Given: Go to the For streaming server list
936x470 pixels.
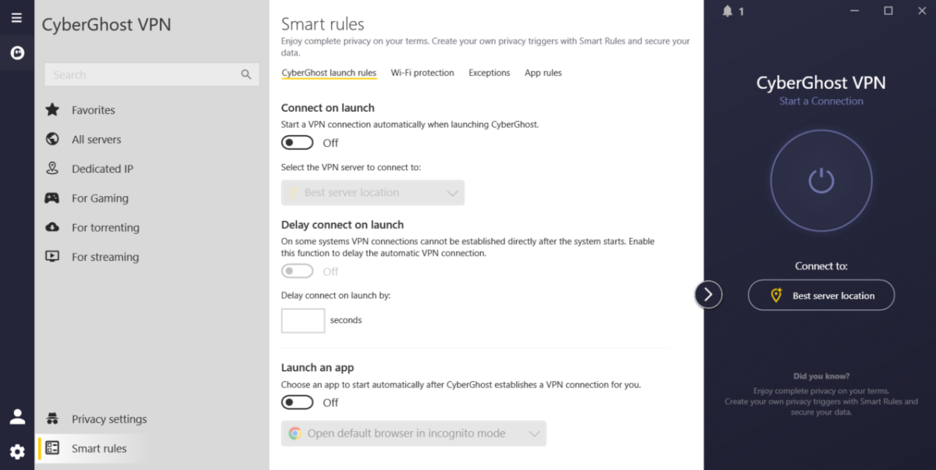Looking at the screenshot, I should (105, 257).
